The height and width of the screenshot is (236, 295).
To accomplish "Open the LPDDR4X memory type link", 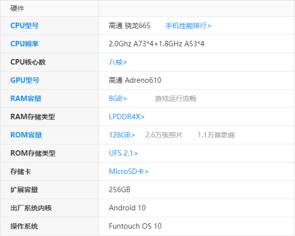I will click(x=127, y=117).
